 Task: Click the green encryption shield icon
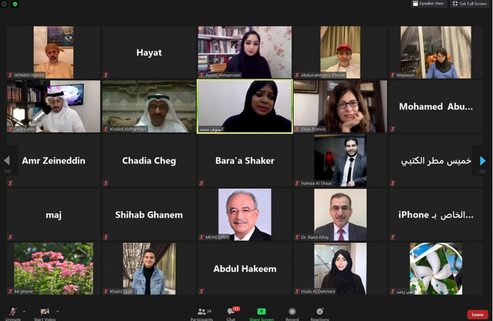click(x=15, y=4)
